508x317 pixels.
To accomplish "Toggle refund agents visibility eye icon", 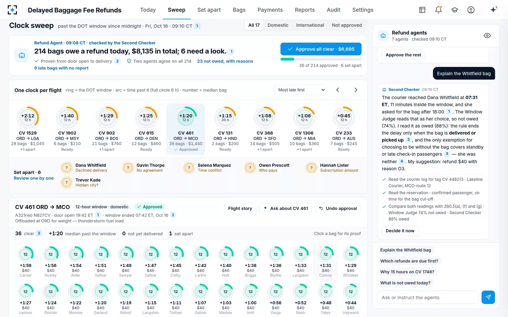I will 487,36.
